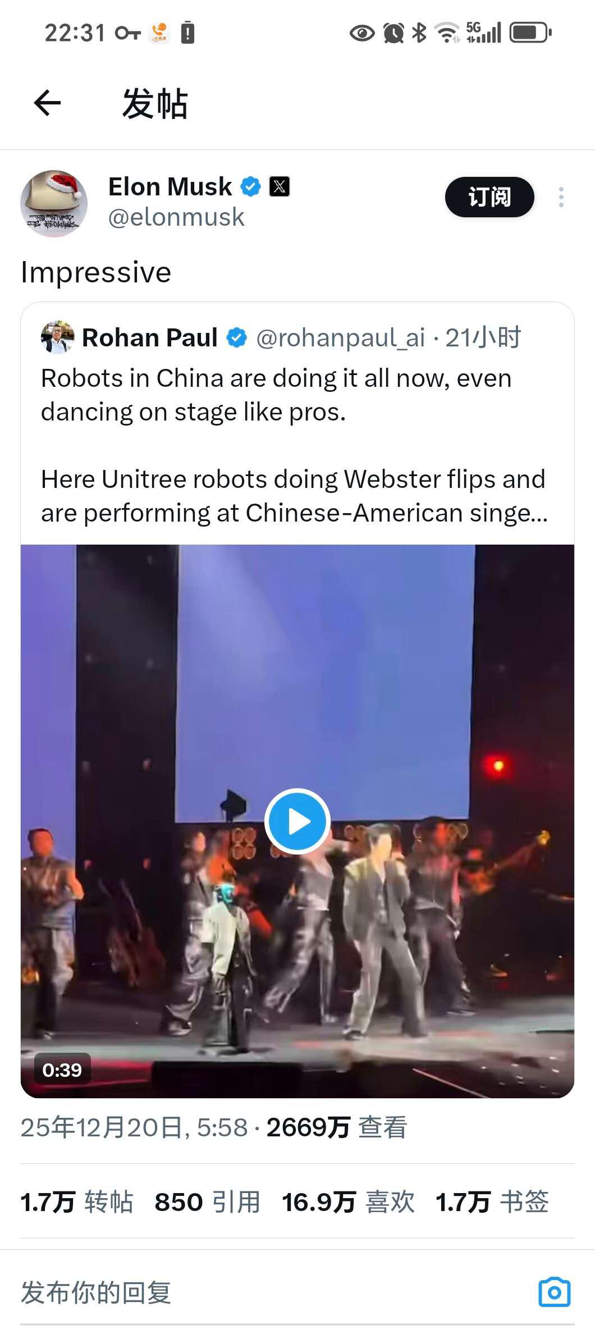
Task: Open Elon Musk's profile avatar
Action: click(x=54, y=203)
